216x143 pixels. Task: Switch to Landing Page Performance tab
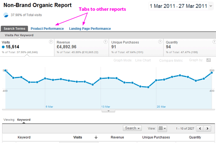(x=90, y=29)
